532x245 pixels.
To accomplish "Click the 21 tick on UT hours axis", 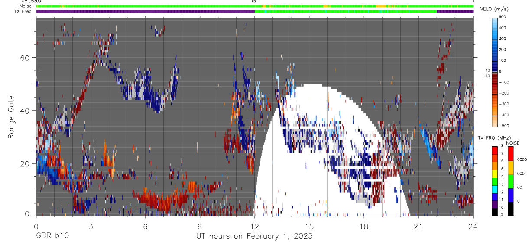I will click(x=418, y=226).
